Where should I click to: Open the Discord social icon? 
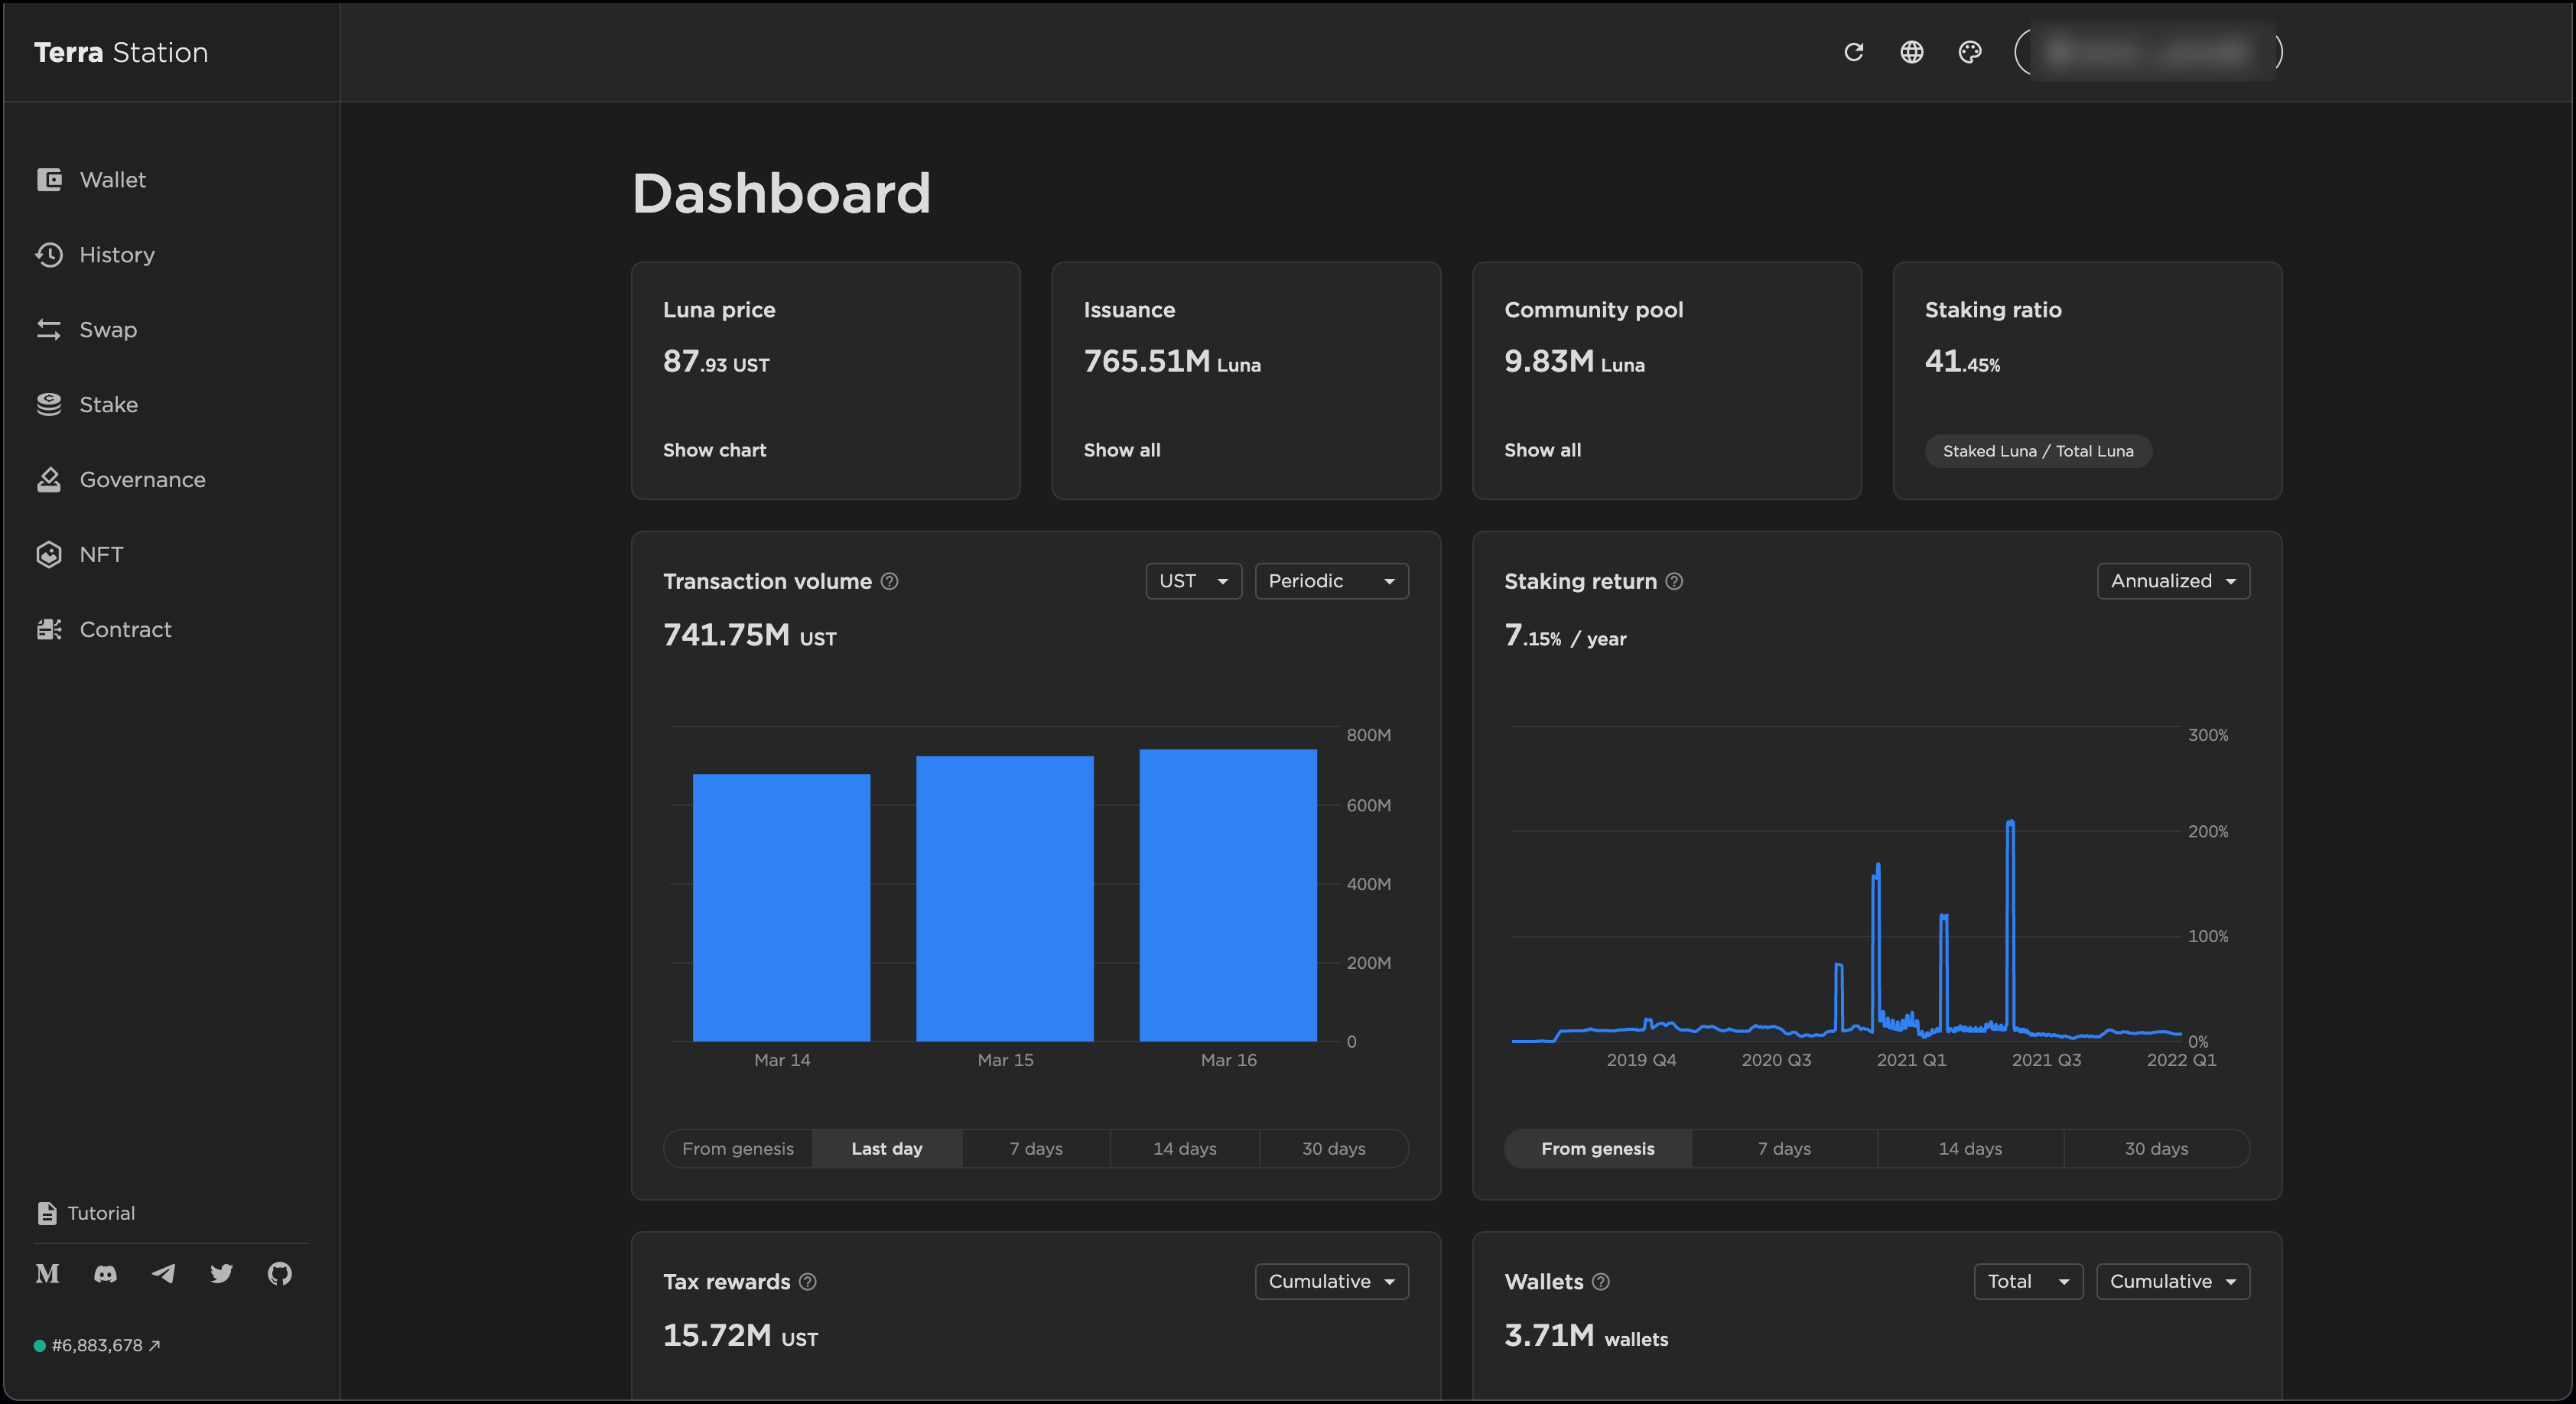pyautogui.click(x=105, y=1273)
